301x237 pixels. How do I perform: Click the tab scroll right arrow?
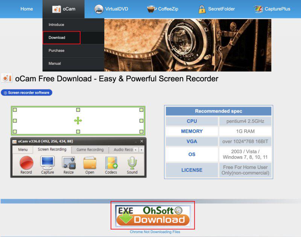click(141, 150)
